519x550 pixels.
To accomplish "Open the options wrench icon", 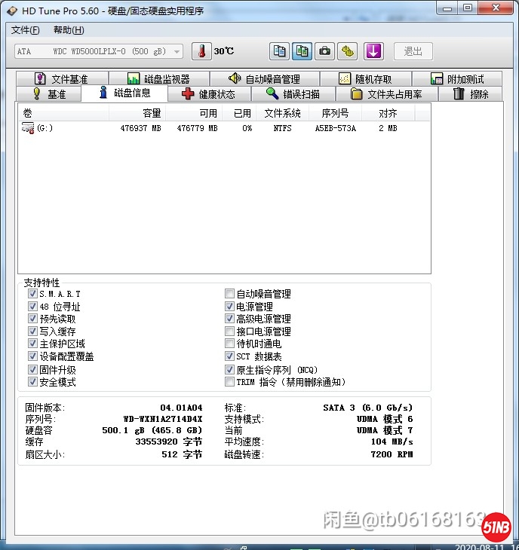I will 347,51.
